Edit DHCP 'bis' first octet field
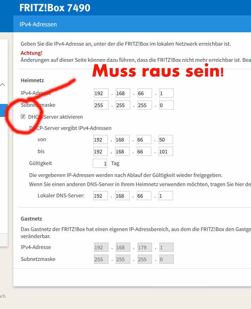This screenshot has height=309, width=251. (x=100, y=152)
